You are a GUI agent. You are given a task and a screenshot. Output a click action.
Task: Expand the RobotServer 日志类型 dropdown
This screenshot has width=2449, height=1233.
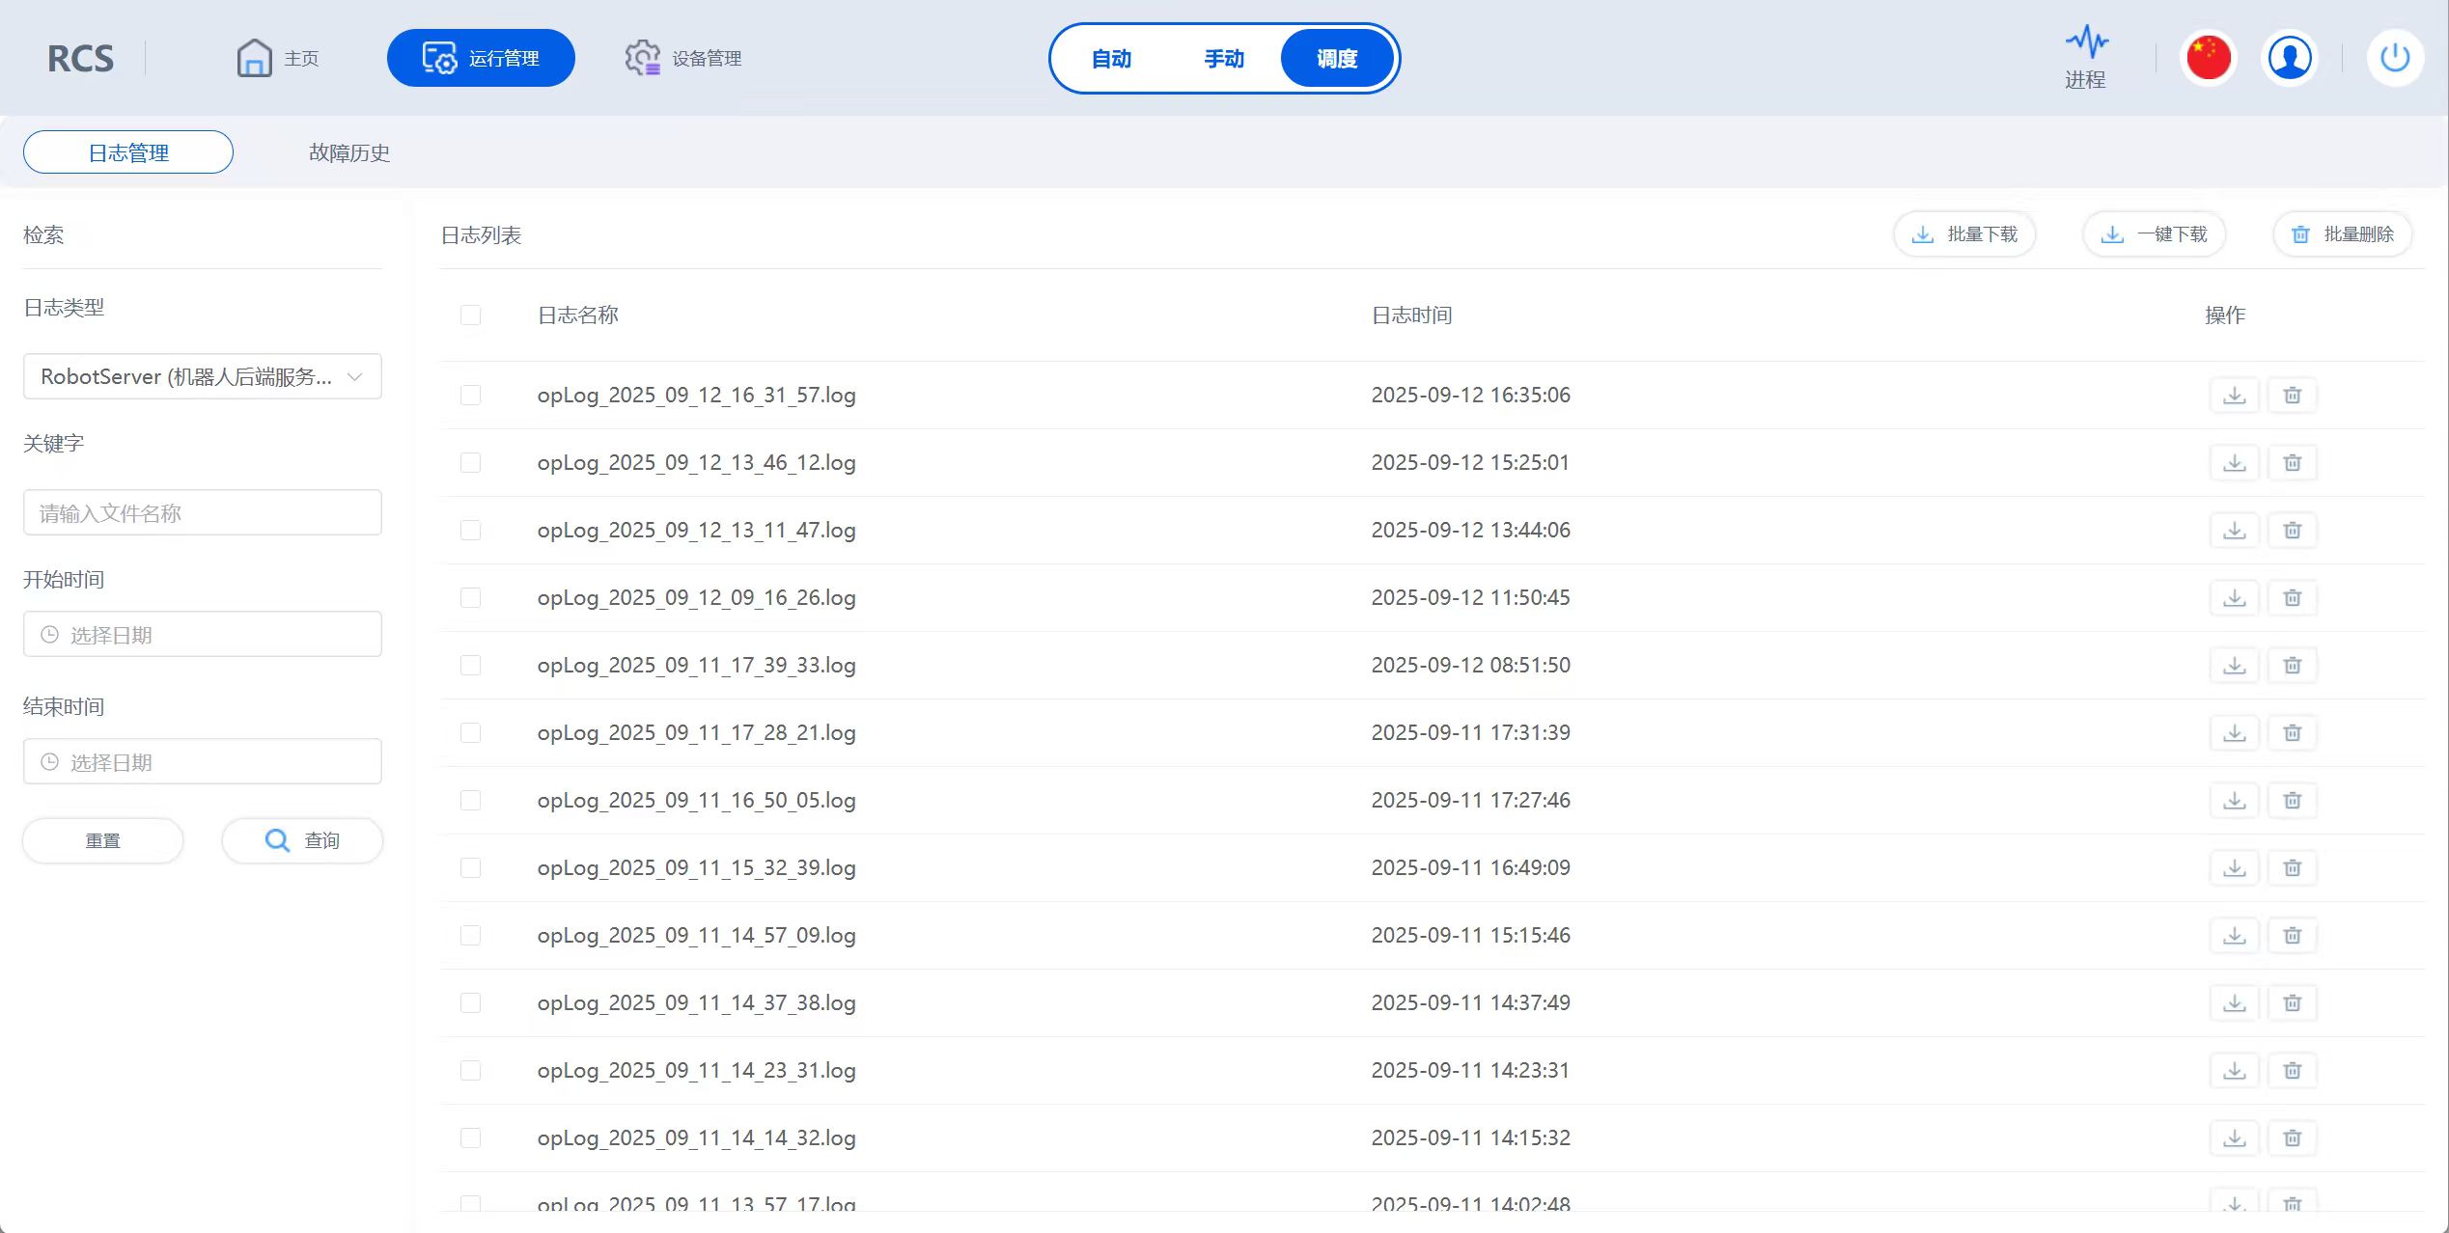[202, 376]
